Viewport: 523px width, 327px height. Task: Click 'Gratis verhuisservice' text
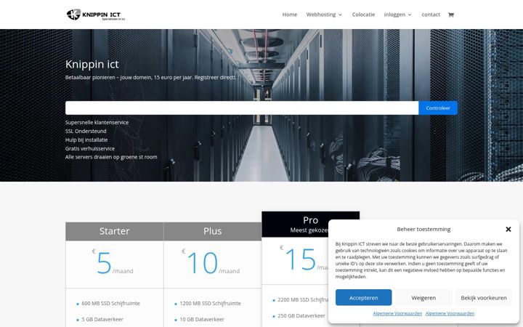(90, 148)
